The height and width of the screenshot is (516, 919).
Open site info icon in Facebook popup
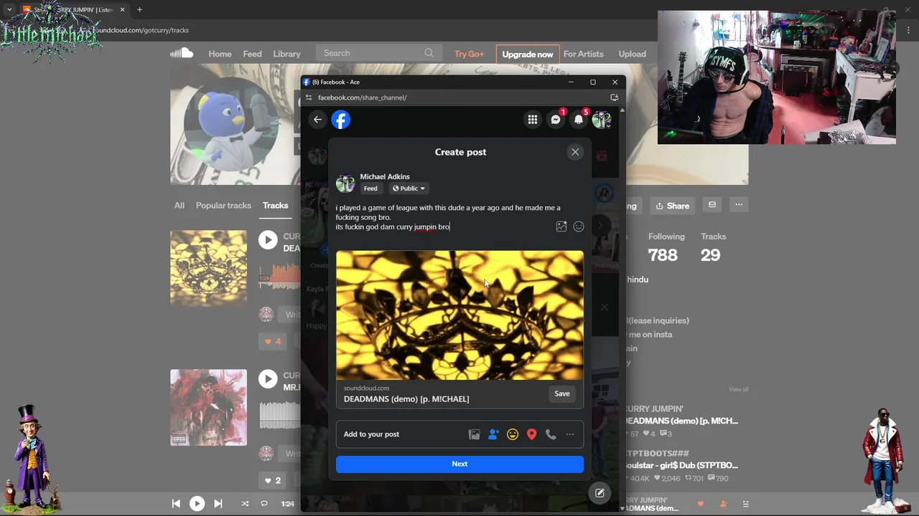pyautogui.click(x=309, y=97)
